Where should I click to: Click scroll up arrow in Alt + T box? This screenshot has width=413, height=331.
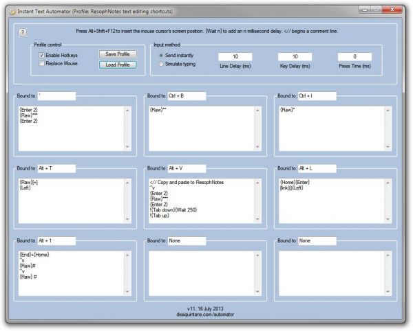tap(127, 183)
